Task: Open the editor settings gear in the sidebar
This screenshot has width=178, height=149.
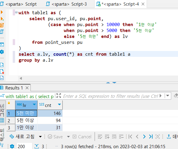Action: 2,52
